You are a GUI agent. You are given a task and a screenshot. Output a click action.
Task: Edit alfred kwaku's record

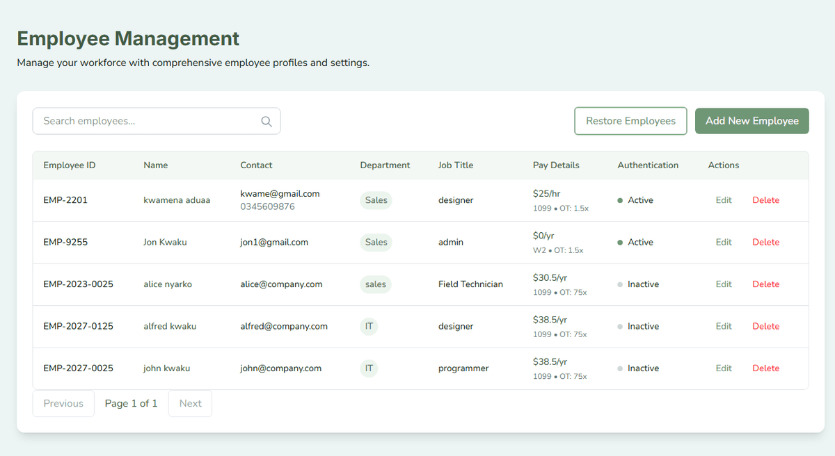pos(724,326)
